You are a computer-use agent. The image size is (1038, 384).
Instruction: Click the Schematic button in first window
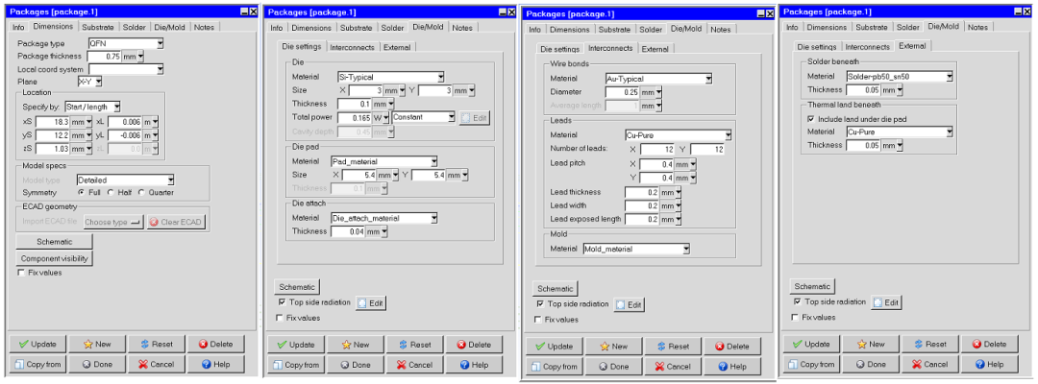[x=55, y=242]
